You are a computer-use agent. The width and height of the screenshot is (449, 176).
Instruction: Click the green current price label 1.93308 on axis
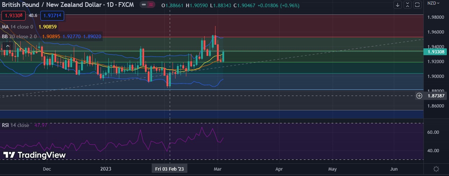(x=437, y=52)
